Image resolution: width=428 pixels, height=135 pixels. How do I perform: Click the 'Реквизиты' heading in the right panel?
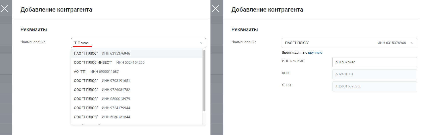tap(245, 30)
